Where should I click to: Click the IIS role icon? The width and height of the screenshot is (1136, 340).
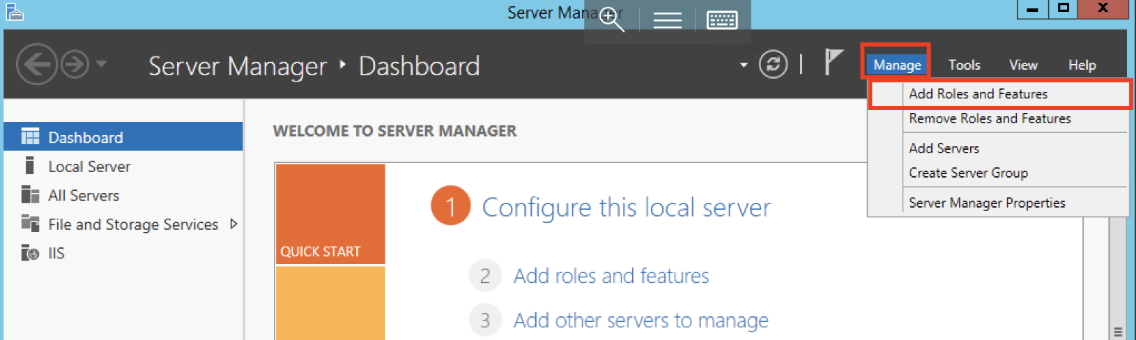(30, 252)
